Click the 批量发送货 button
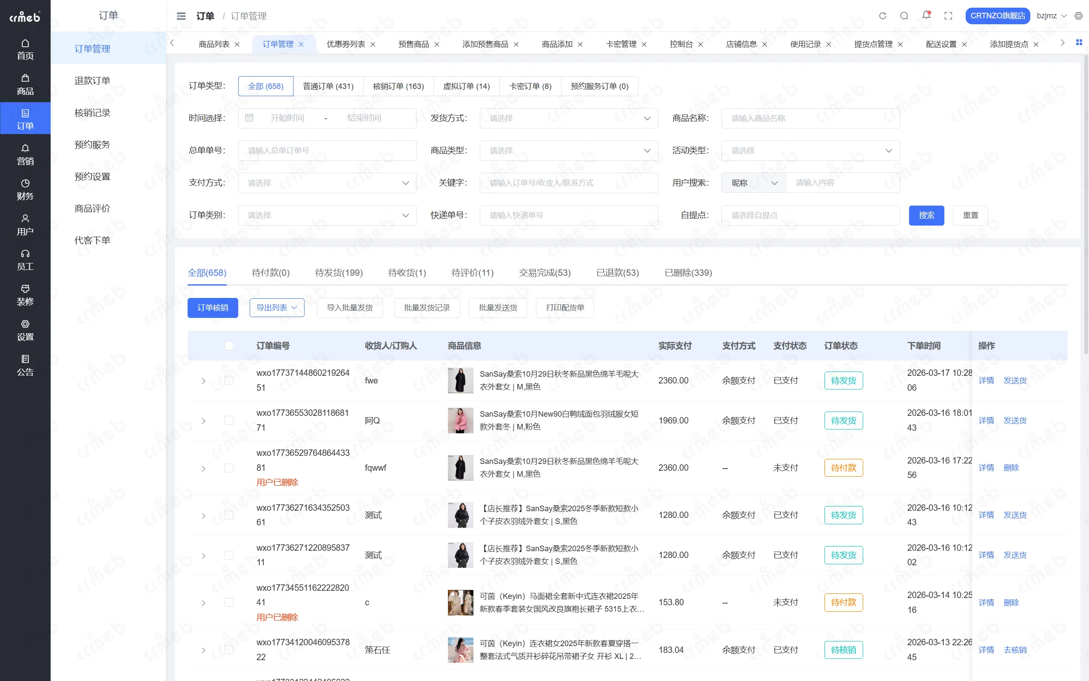 click(x=498, y=308)
